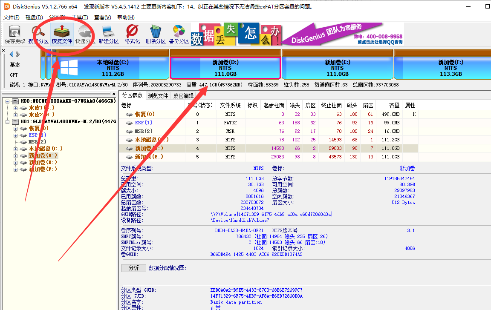
Task: Click the 保存更改 save changes toolbar icon
Action: coord(15,34)
